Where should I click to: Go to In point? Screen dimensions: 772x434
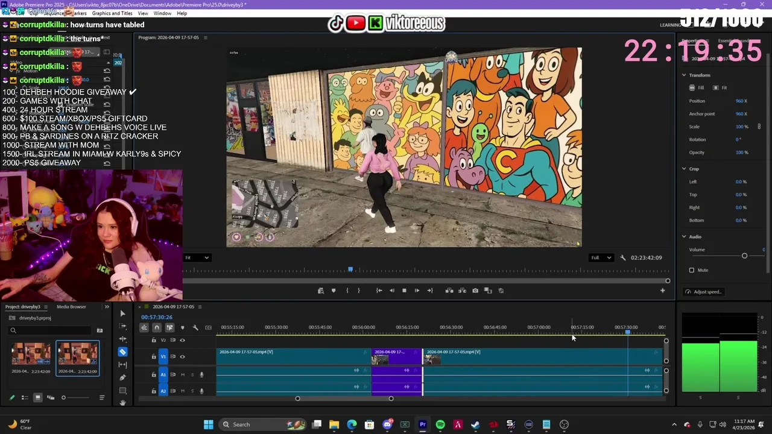click(379, 291)
